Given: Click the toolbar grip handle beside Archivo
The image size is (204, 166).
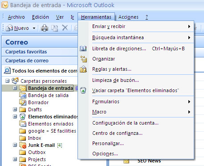Looking at the screenshot, I should (3, 17).
